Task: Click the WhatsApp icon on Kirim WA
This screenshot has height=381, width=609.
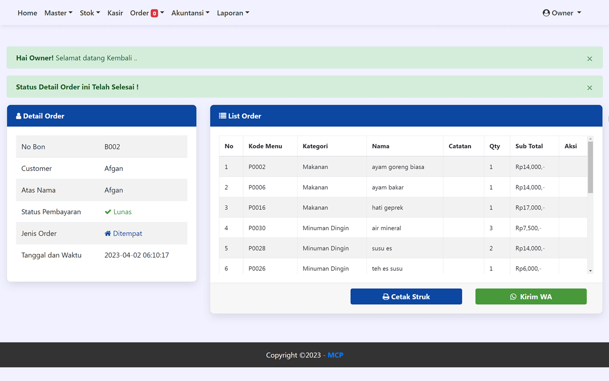Action: 513,297
